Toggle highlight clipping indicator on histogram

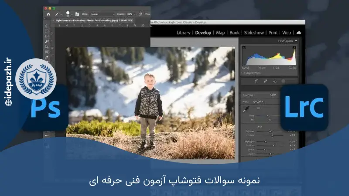[x=294, y=47]
